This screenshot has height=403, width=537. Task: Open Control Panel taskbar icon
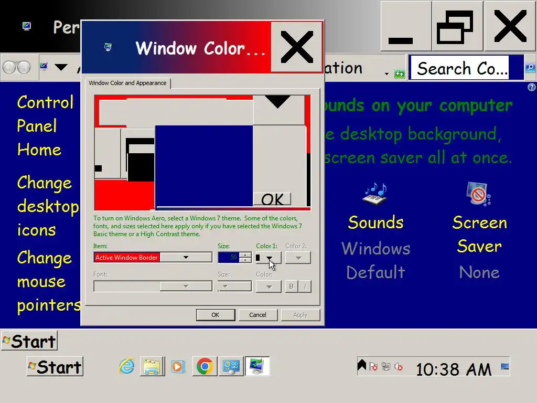pyautogui.click(x=231, y=367)
